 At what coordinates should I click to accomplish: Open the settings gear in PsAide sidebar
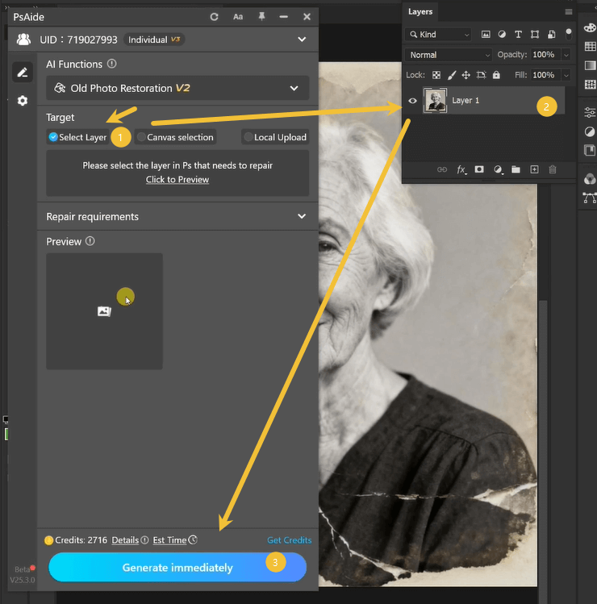pos(23,101)
